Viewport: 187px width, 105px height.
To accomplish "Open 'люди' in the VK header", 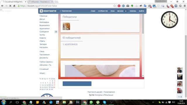I will [93, 11].
